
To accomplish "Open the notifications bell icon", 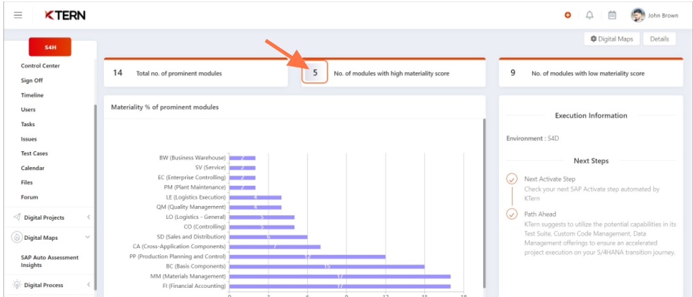I will 590,15.
